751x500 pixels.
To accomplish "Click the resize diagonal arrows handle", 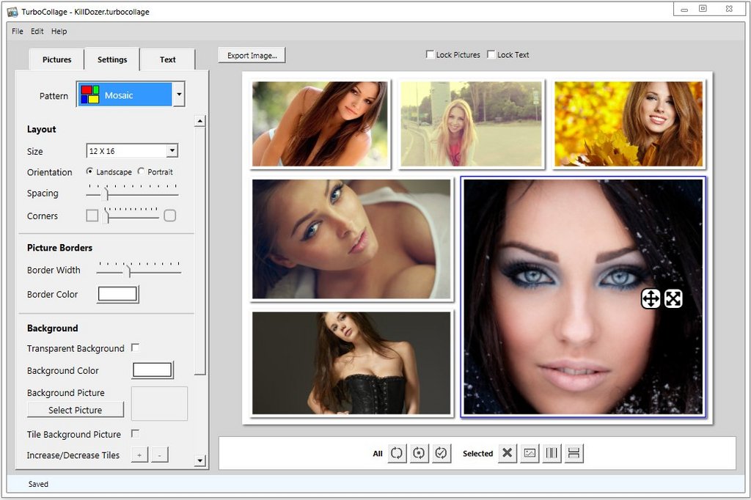I will coord(673,299).
